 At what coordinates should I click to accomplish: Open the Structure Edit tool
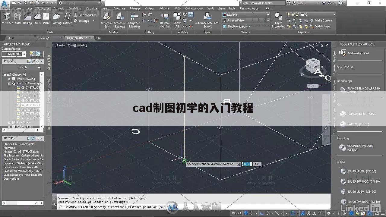[107, 20]
